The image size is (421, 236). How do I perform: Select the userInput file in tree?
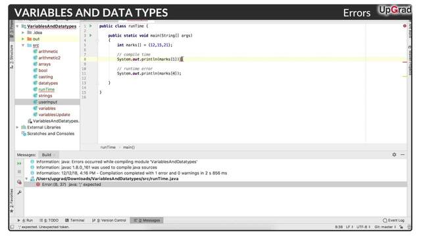[x=48, y=102]
